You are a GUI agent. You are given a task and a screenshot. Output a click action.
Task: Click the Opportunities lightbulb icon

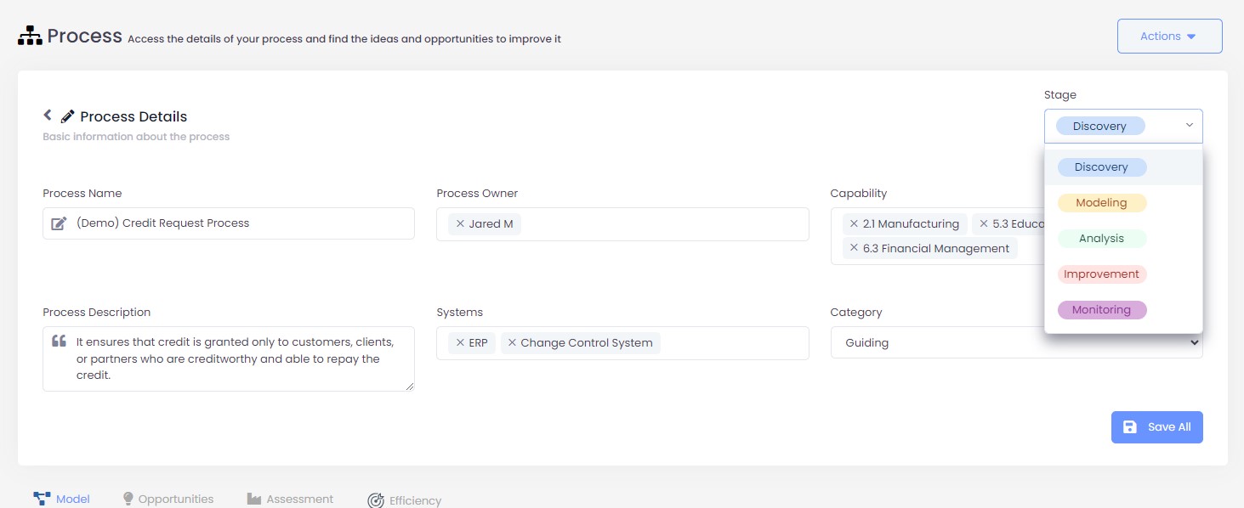128,498
